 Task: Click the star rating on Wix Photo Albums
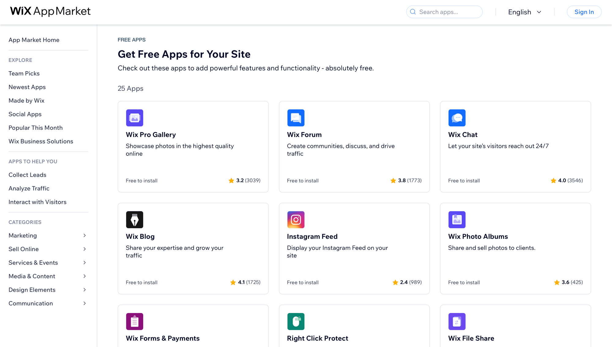coord(568,282)
